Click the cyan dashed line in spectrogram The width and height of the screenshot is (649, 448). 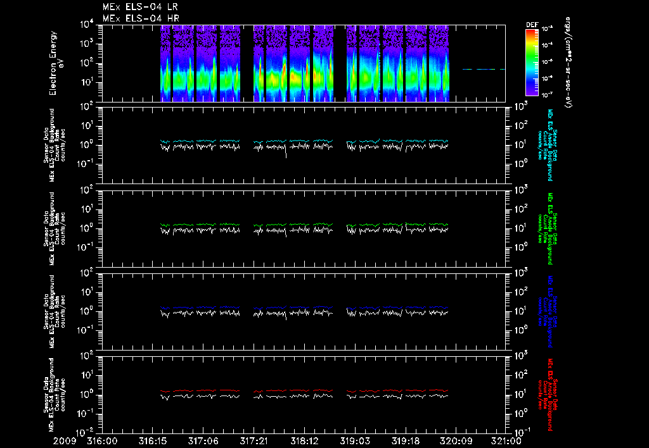pos(484,70)
